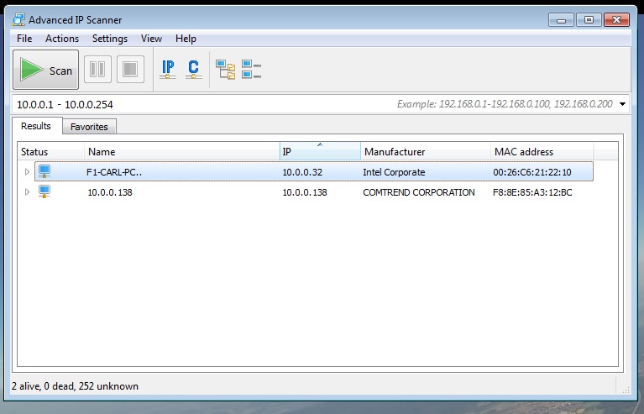This screenshot has height=414, width=644.
Task: Click MAC address F8:8E:85:A3:12:BC
Action: pos(532,192)
